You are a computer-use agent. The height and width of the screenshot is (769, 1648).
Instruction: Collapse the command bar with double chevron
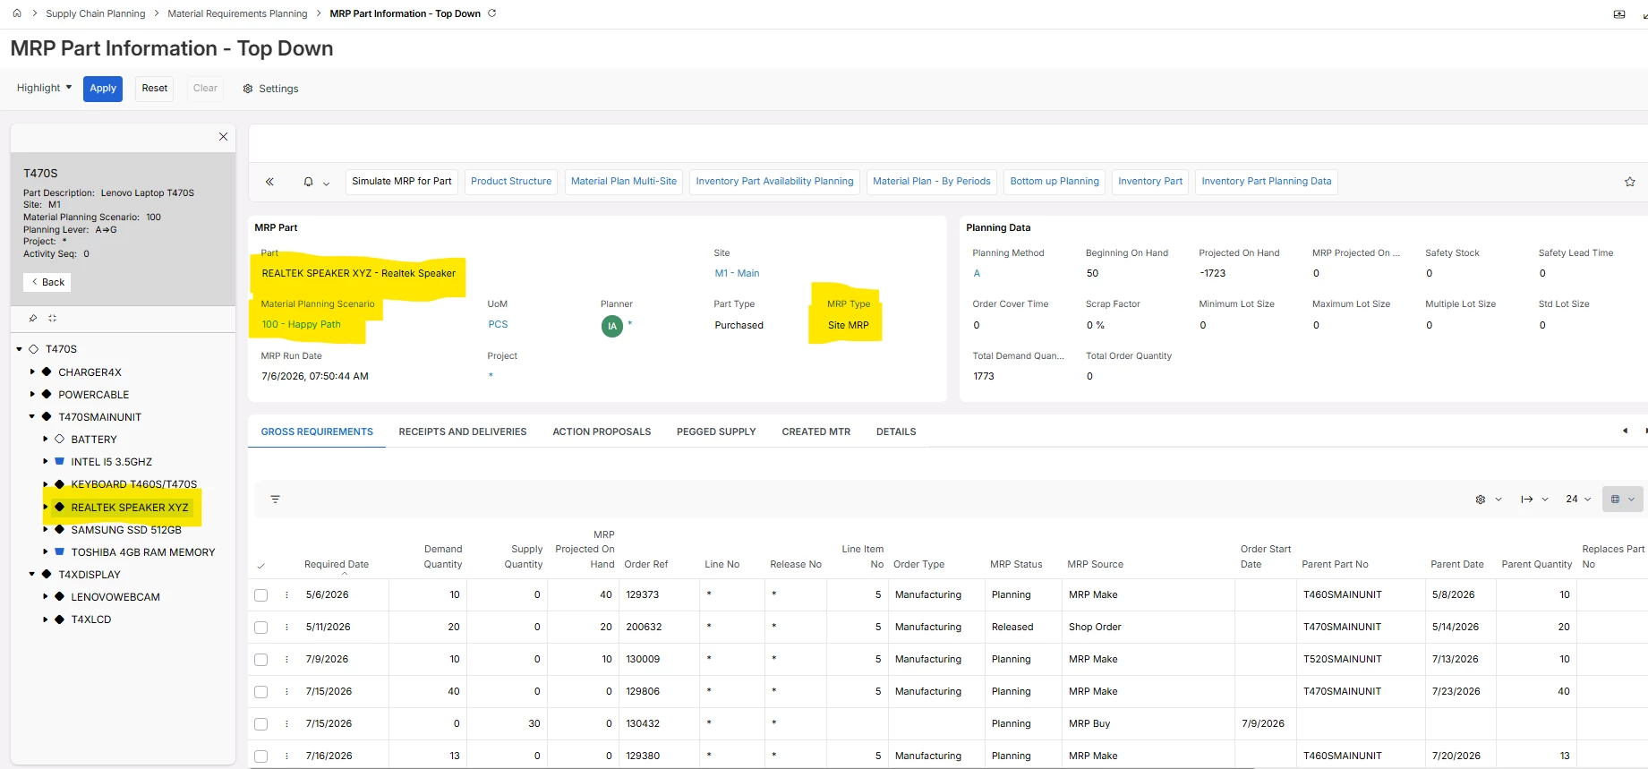click(269, 182)
